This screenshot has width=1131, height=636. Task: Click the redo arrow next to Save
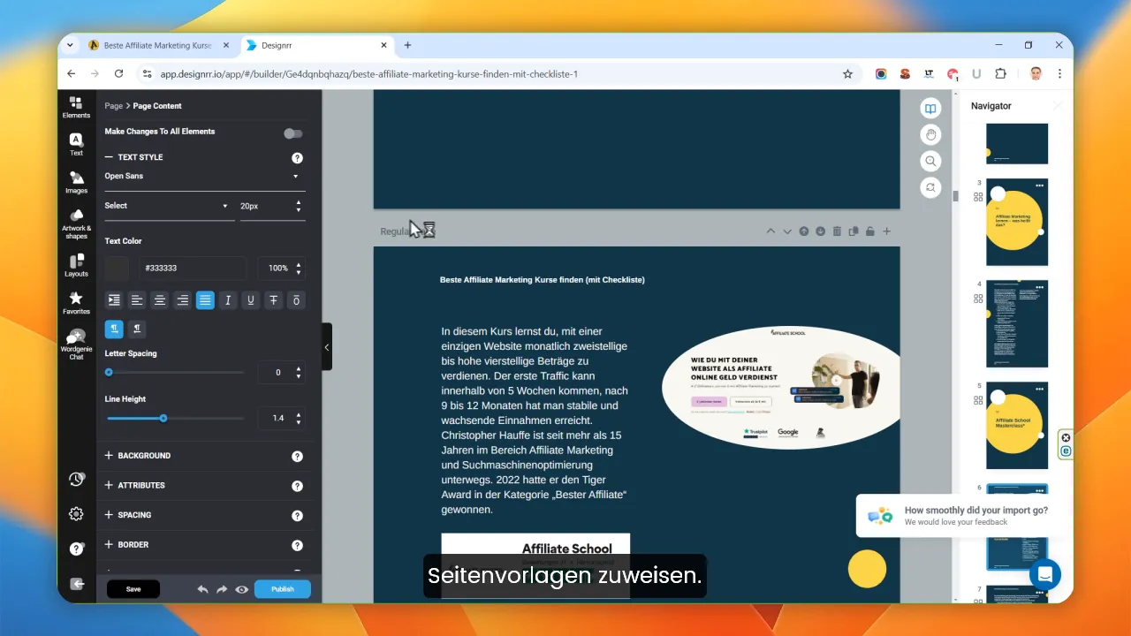coord(222,589)
